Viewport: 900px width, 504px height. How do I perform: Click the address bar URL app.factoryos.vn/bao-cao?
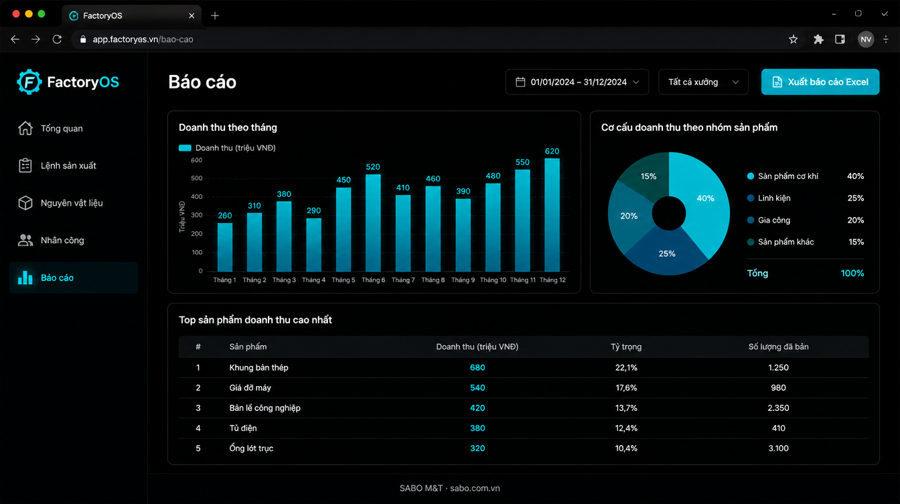pyautogui.click(x=143, y=40)
